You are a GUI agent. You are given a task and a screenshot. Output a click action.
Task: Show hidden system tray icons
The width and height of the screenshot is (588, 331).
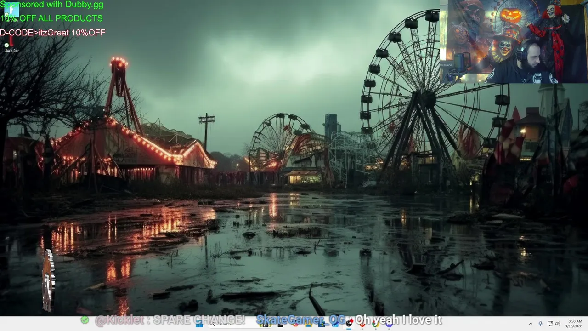tap(531, 324)
